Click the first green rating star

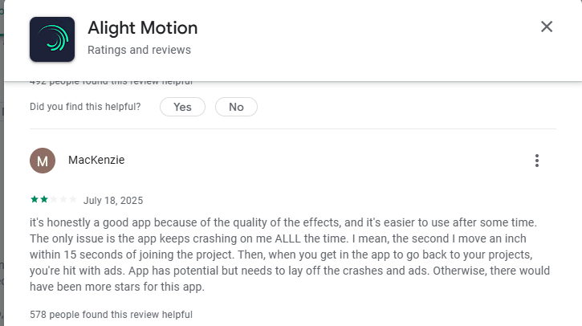click(34, 200)
